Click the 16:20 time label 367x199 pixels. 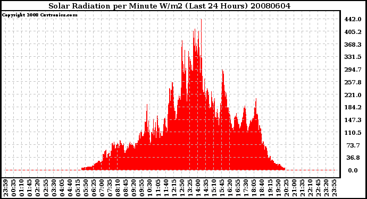230,188
